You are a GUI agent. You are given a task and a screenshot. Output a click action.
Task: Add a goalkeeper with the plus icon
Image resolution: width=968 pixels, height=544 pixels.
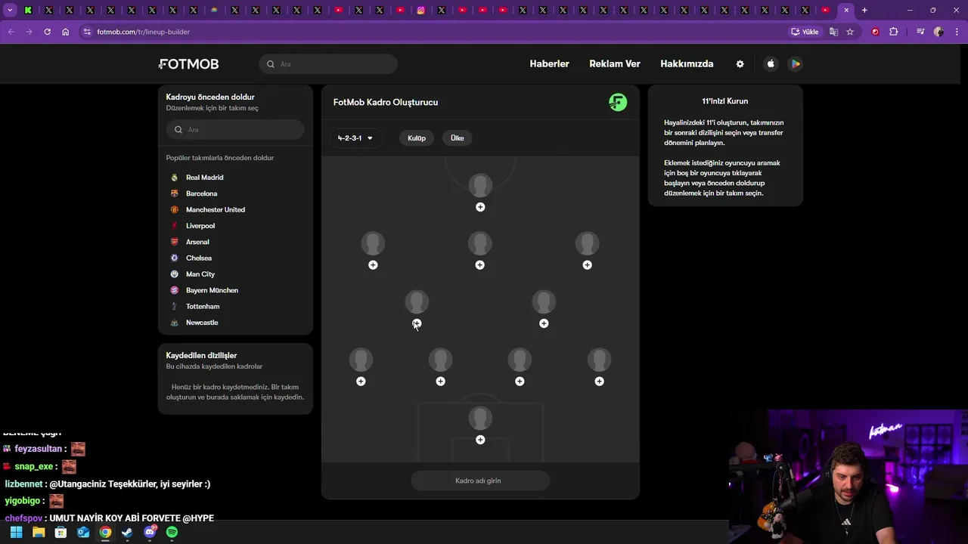coord(480,440)
